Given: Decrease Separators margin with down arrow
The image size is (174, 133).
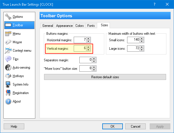Looking at the screenshot, I should [94, 61].
